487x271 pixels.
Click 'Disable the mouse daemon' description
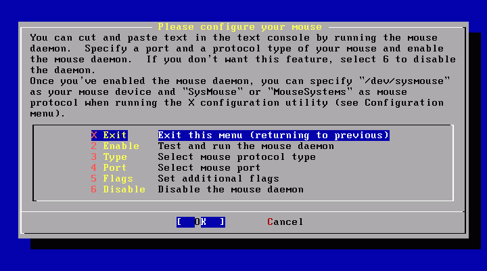pos(231,190)
